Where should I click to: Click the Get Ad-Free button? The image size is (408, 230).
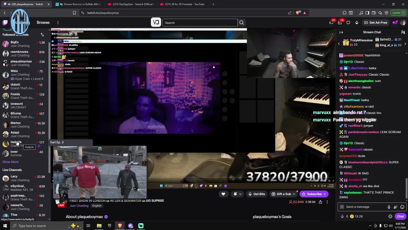[x=376, y=23]
